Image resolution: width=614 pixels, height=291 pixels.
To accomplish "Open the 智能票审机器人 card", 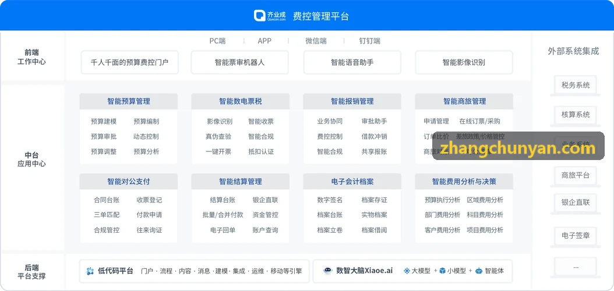I will tap(239, 62).
